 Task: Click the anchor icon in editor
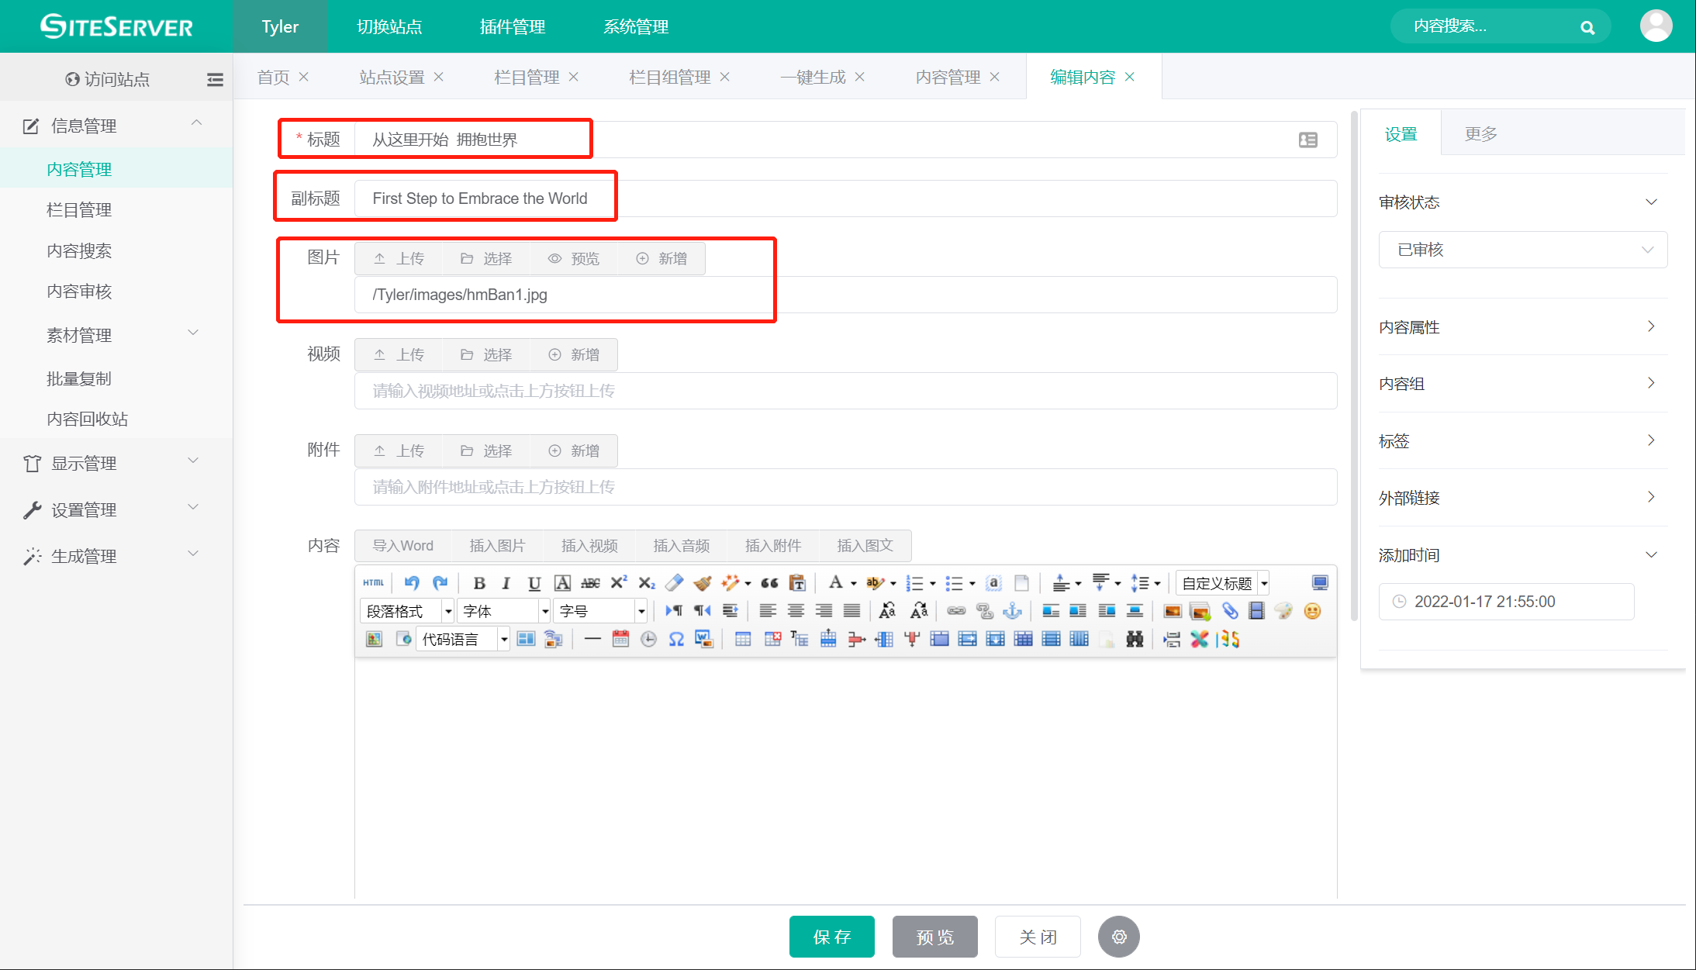click(x=1012, y=611)
